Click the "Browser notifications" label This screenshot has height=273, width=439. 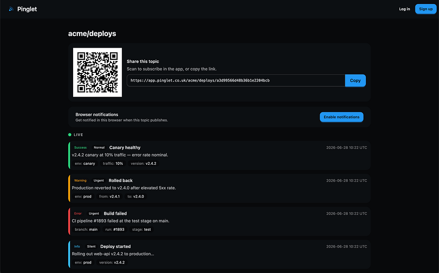click(97, 114)
